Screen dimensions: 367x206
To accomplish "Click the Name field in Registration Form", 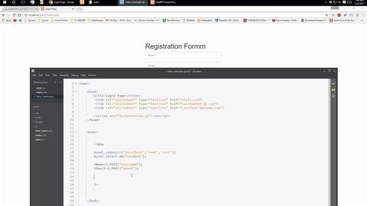I will pos(183,56).
